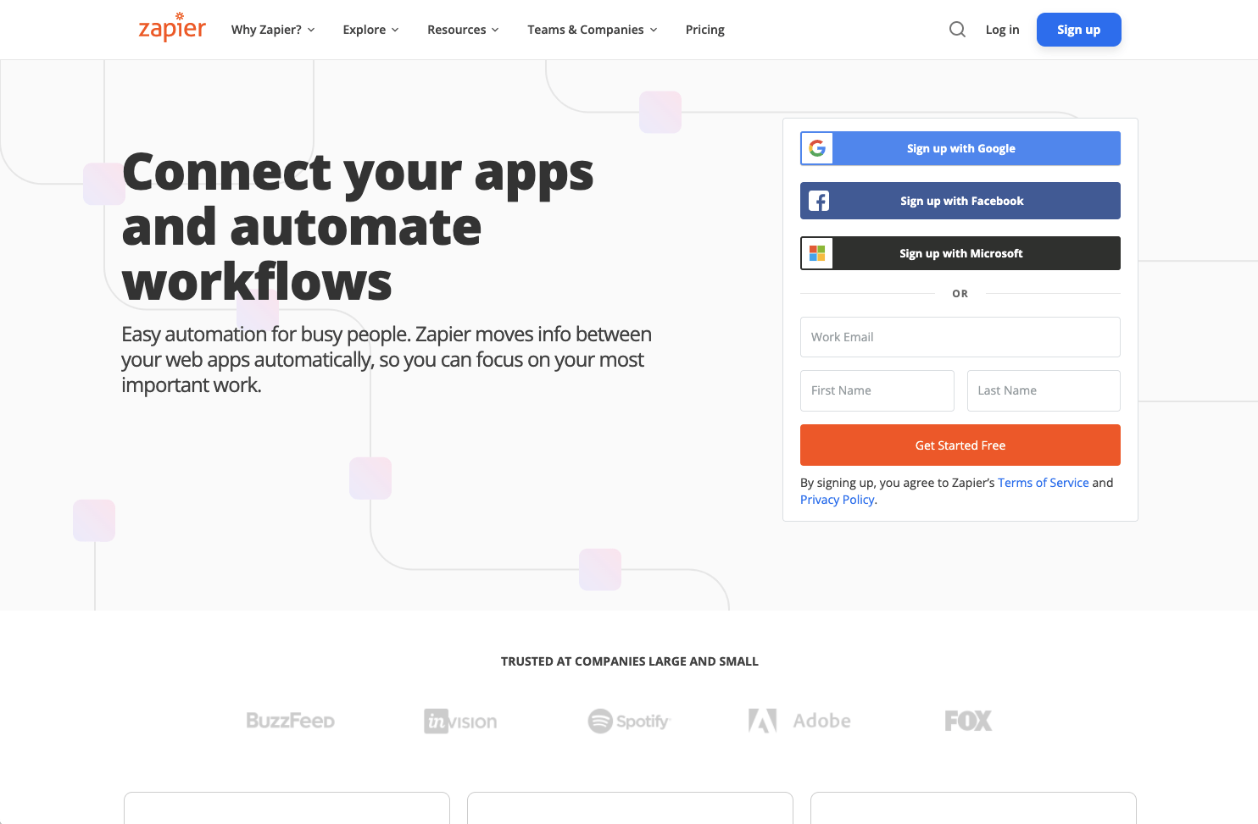Click the Zapier logo
Screen dimensions: 1258x824
[x=171, y=27]
